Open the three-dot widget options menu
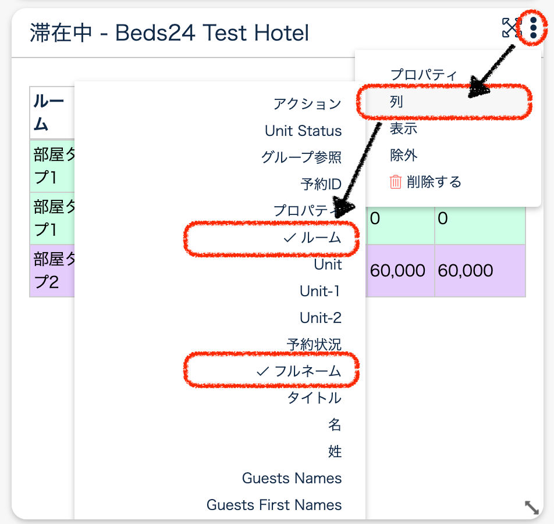Screen dimensions: 554x524 pyautogui.click(x=534, y=27)
